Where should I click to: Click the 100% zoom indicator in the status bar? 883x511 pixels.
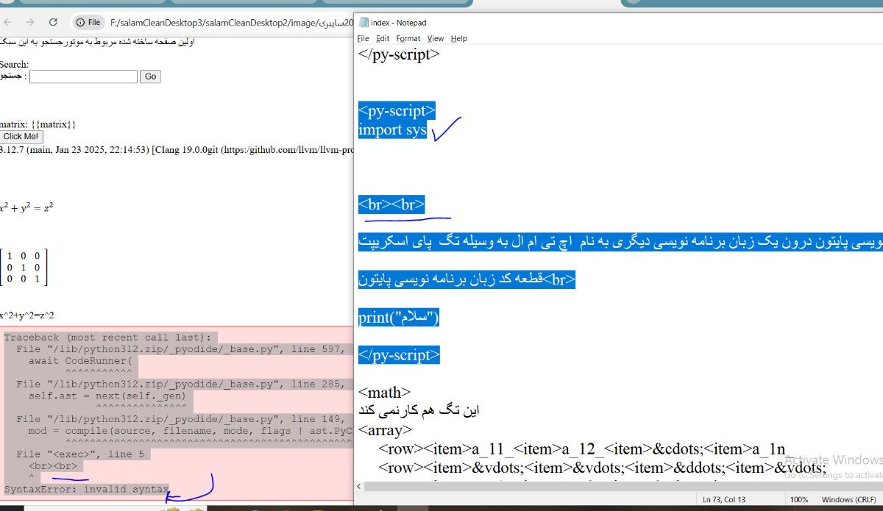click(800, 499)
